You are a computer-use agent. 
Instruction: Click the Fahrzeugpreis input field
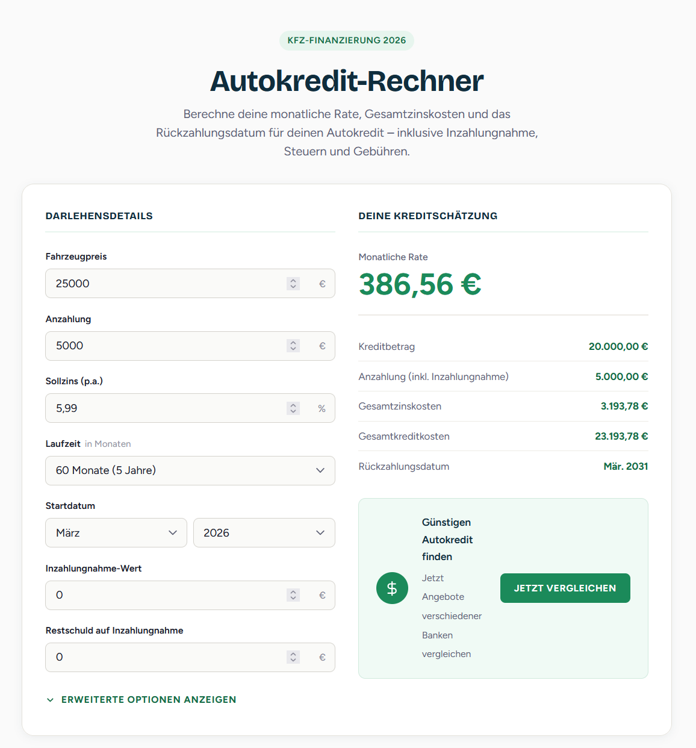click(190, 284)
